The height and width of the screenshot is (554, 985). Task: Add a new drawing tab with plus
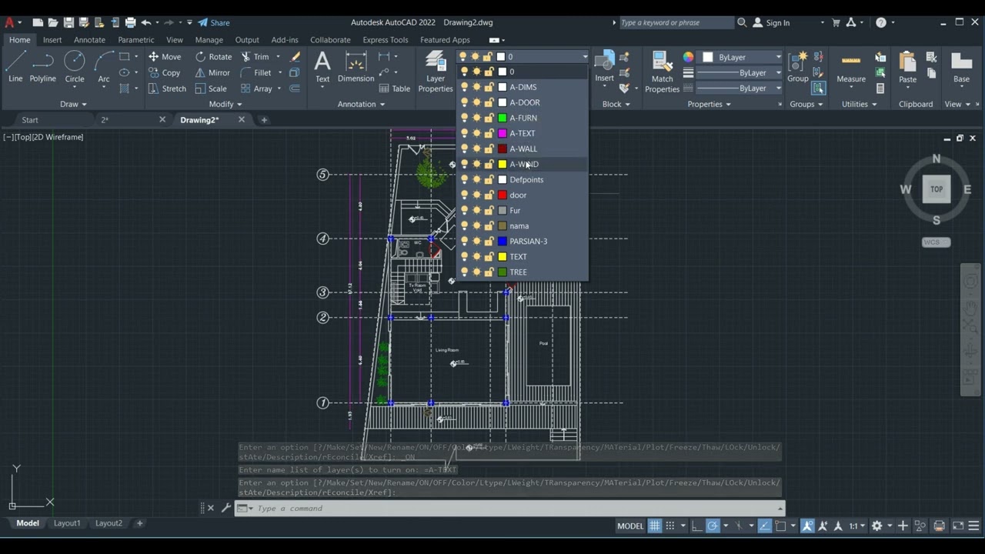coord(264,120)
